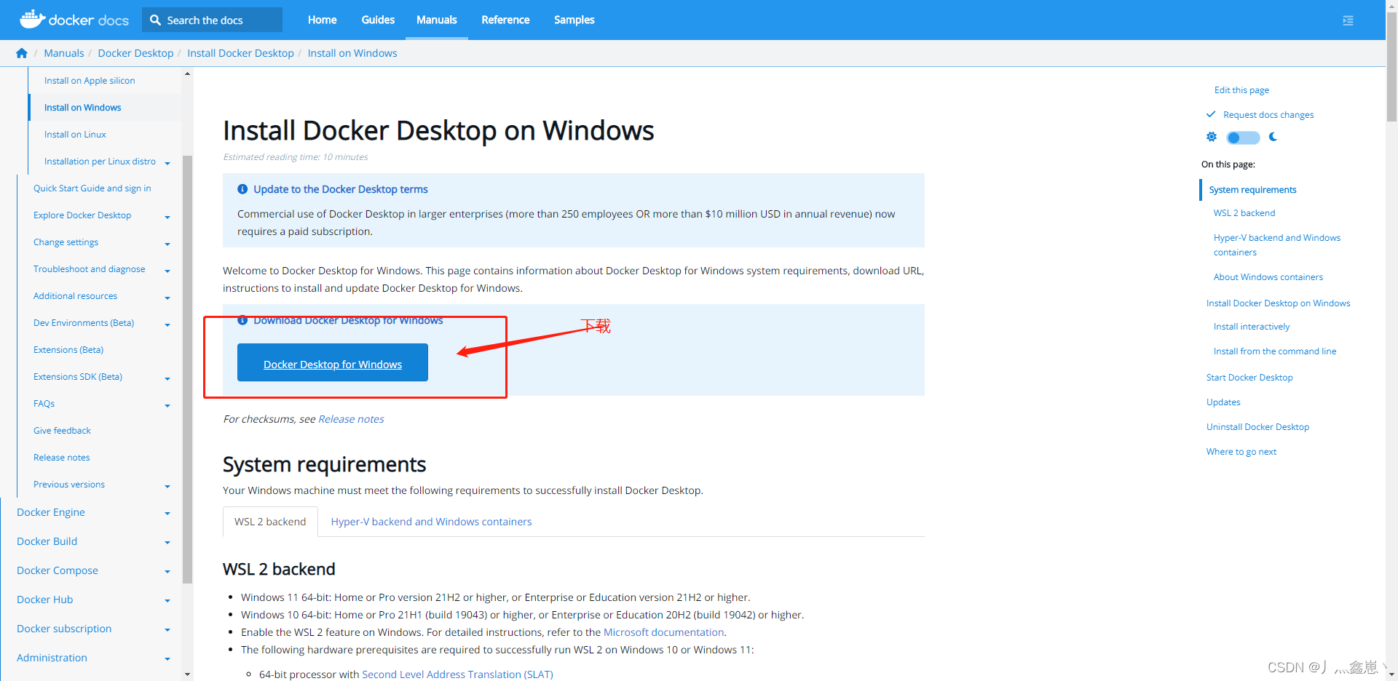Open the Release notes link
The width and height of the screenshot is (1398, 681).
[350, 418]
